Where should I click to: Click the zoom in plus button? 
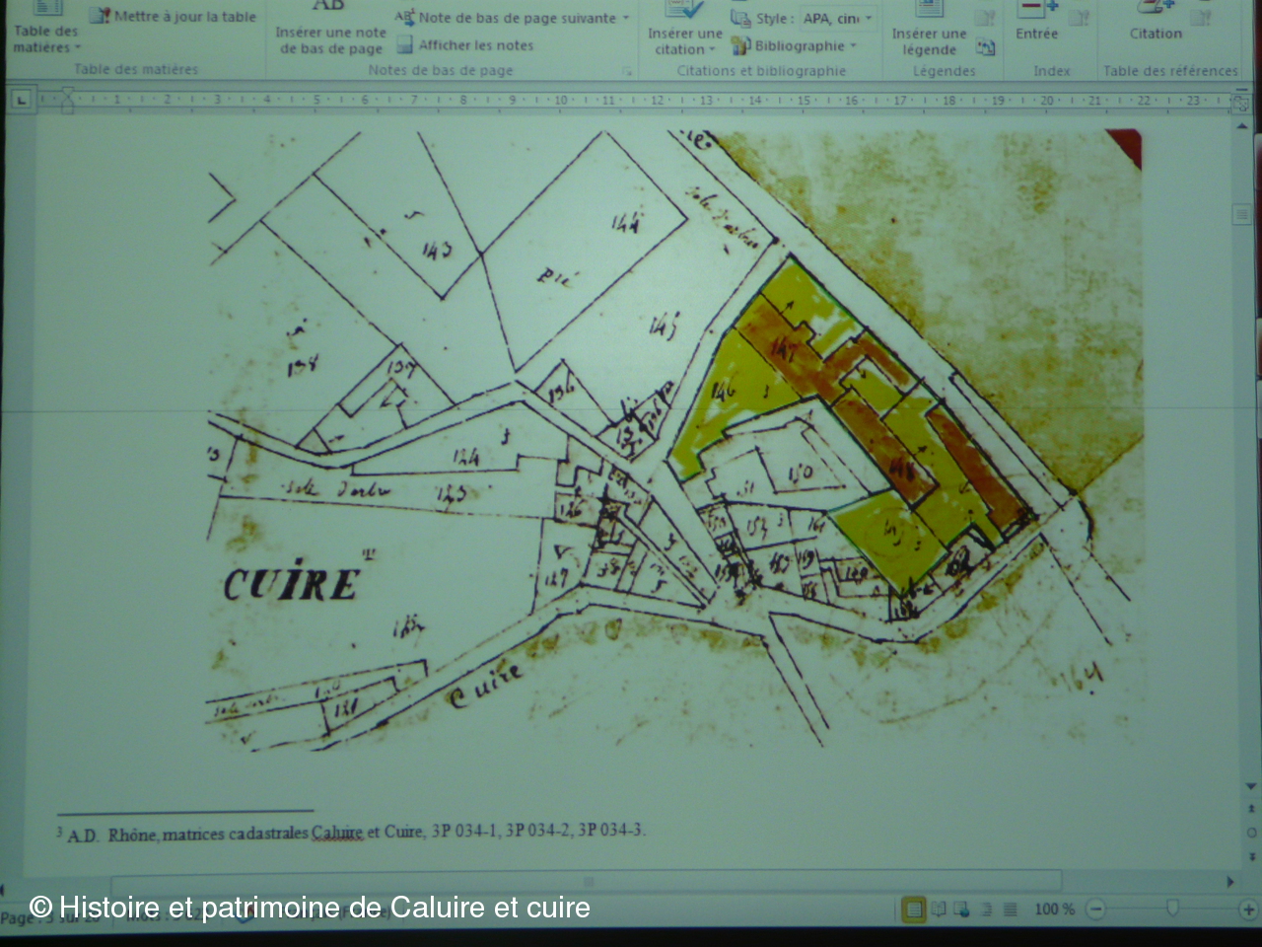[1247, 909]
